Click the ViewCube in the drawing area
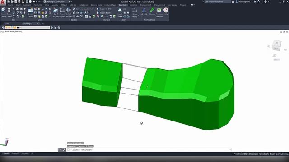289x162 pixels. pyautogui.click(x=277, y=45)
